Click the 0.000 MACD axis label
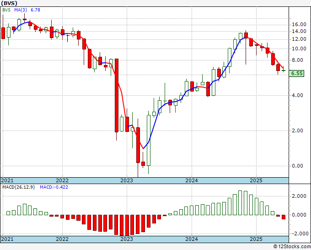 (x=299, y=215)
